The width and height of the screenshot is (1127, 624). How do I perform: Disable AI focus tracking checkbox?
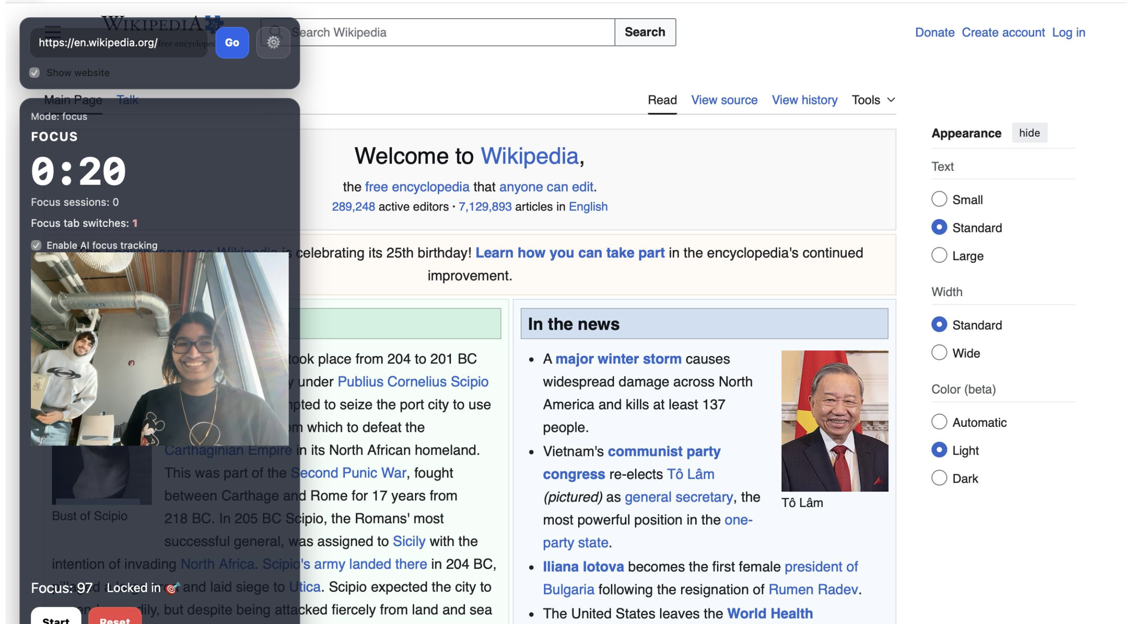[x=36, y=246]
